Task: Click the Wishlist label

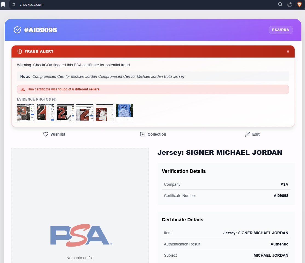Action: (x=58, y=134)
